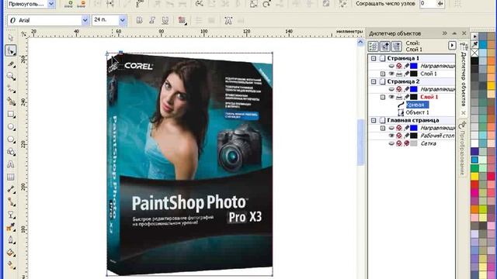
Task: Collapse the red Слой 1 layer node
Action: (x=383, y=97)
